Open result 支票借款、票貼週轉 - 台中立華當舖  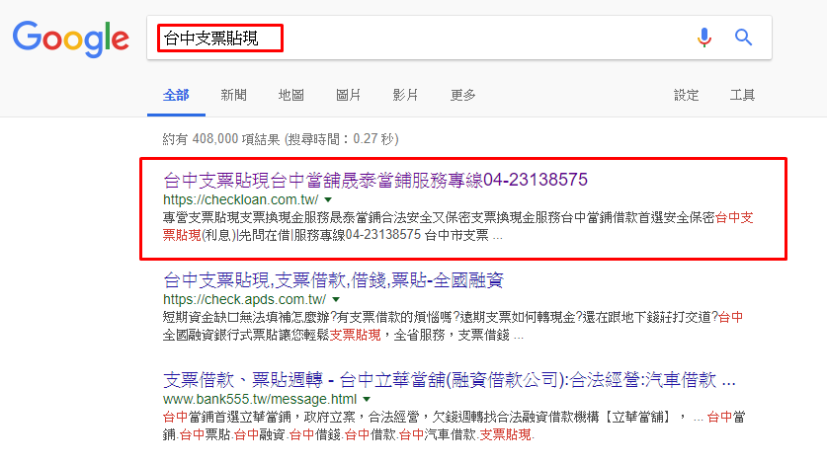point(449,380)
